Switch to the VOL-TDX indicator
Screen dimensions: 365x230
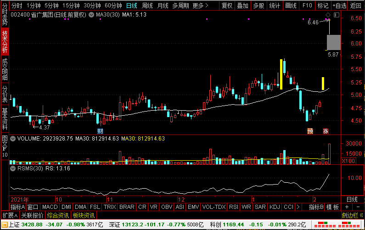pos(214,207)
